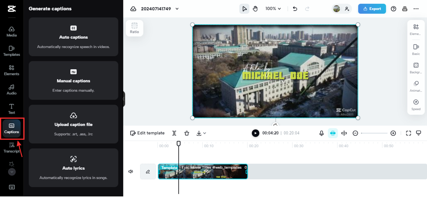Open the CapCut logo home menu
The width and height of the screenshot is (427, 198).
(x=12, y=9)
